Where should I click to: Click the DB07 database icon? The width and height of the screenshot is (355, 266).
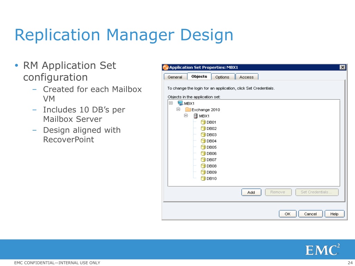203,160
